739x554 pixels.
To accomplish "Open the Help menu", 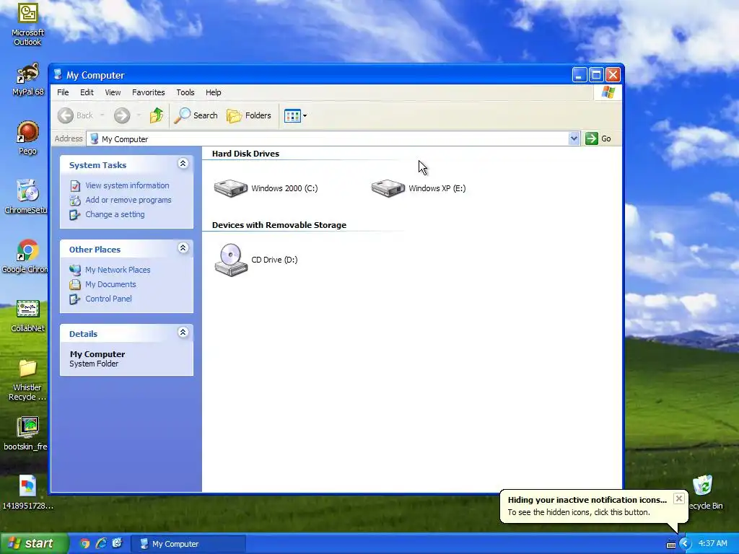I will (x=213, y=92).
